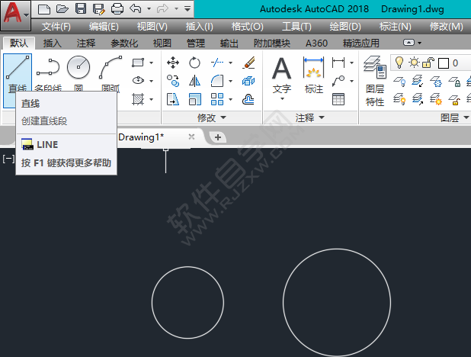Click the Linear dimension icon
471x357 pixels.
coord(338,63)
